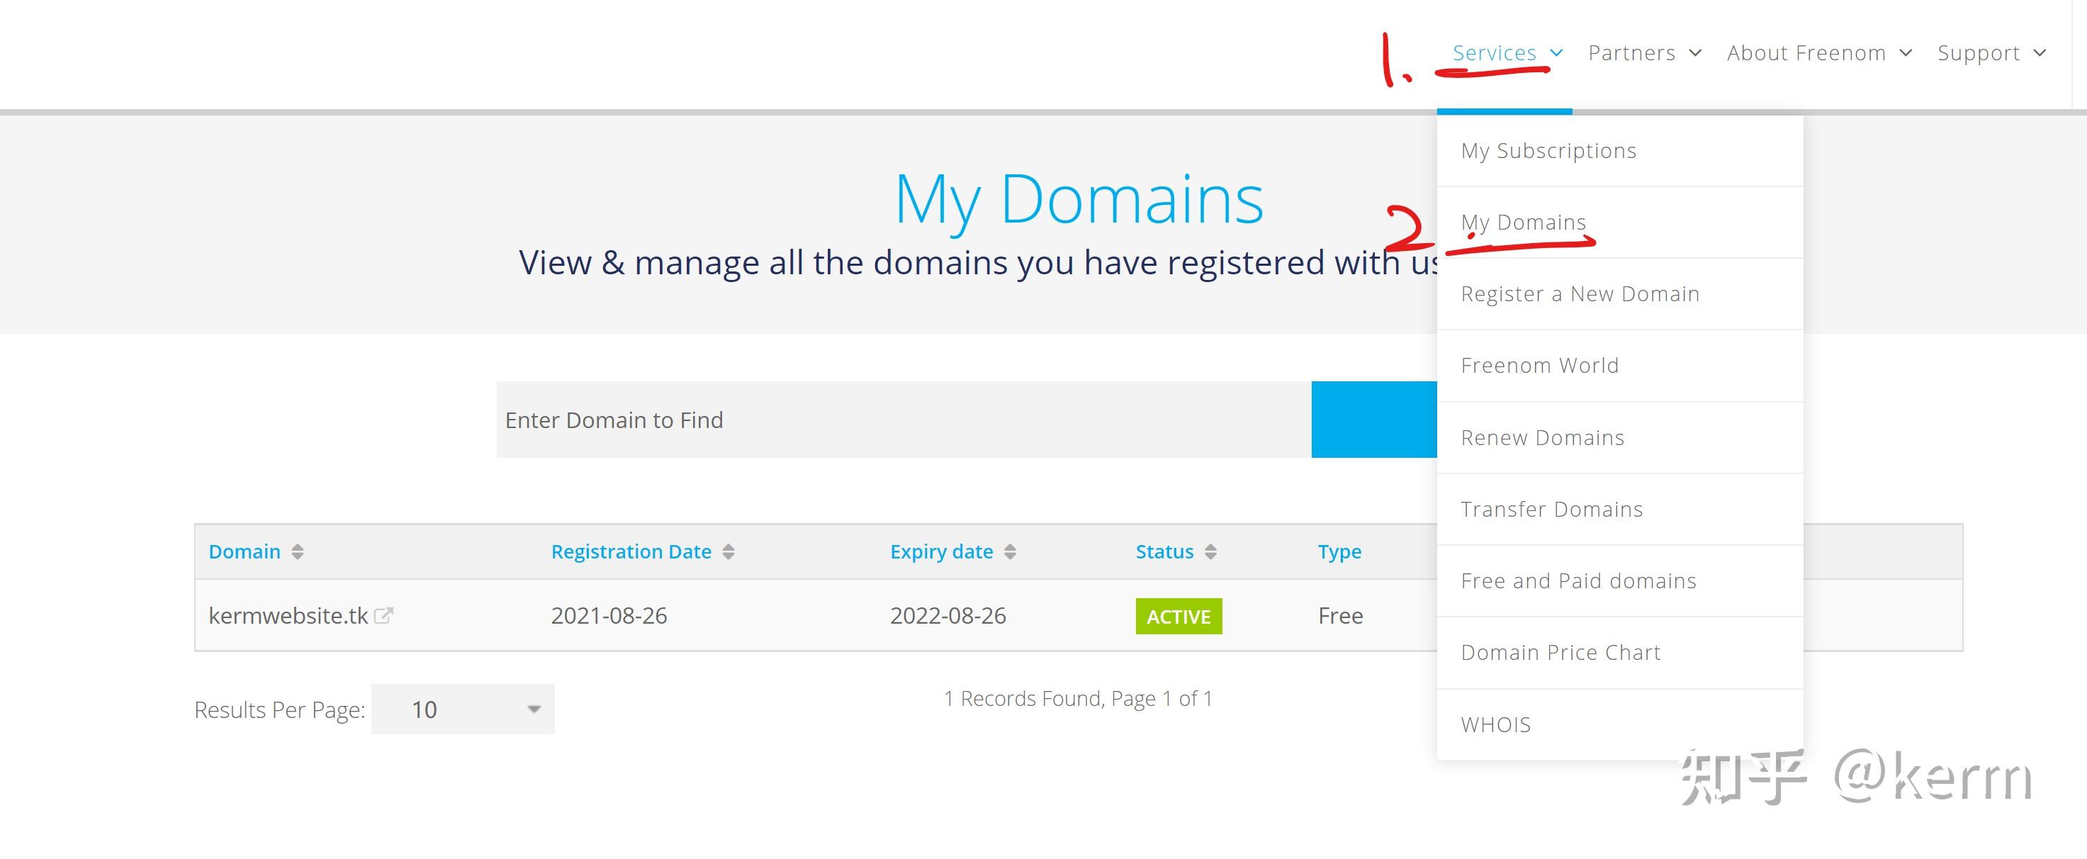The width and height of the screenshot is (2087, 859).
Task: Select My Subscriptions from the menu
Action: [1548, 151]
